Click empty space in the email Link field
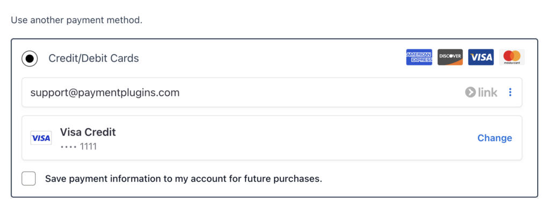 point(316,92)
